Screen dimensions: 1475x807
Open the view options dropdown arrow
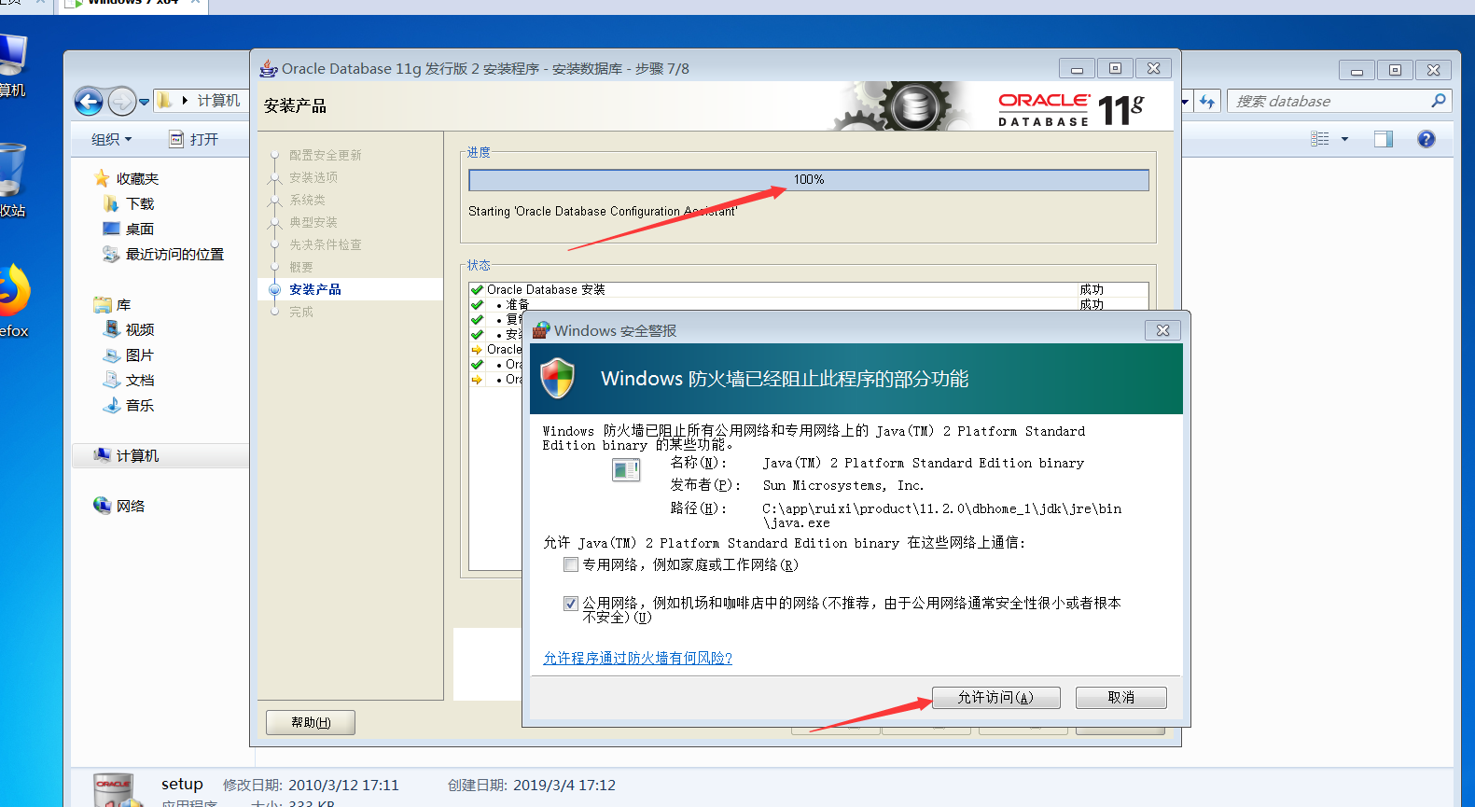coord(1344,139)
